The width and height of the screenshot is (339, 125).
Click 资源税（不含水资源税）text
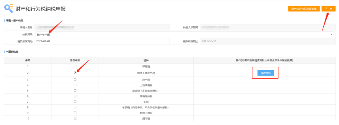[x=146, y=91]
